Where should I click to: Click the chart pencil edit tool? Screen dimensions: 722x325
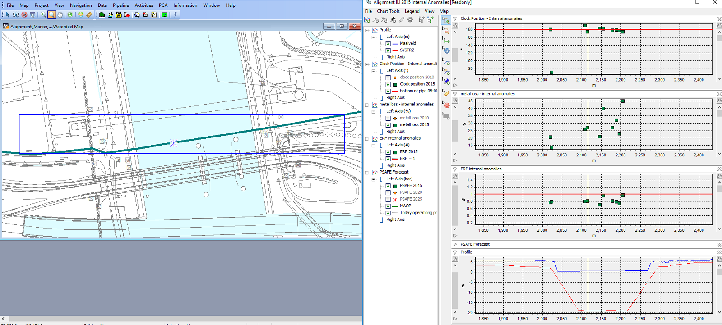pos(446,93)
